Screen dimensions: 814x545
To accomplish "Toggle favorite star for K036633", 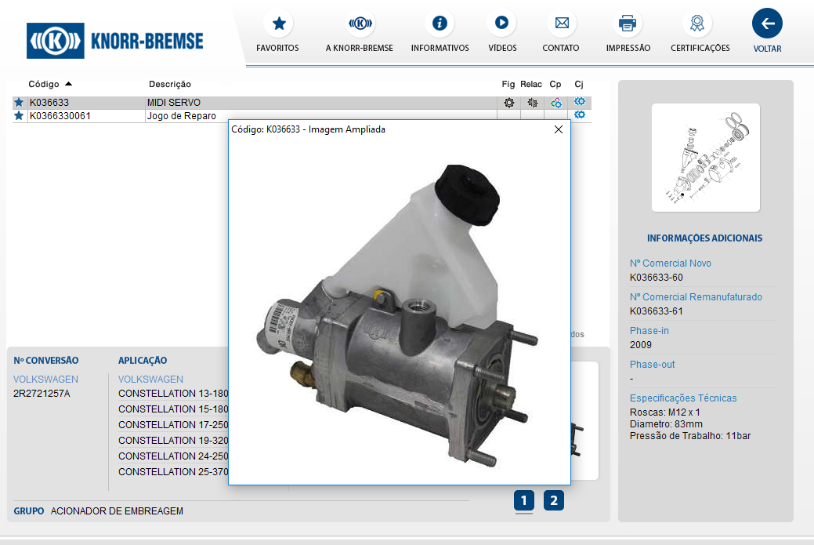I will coord(19,103).
